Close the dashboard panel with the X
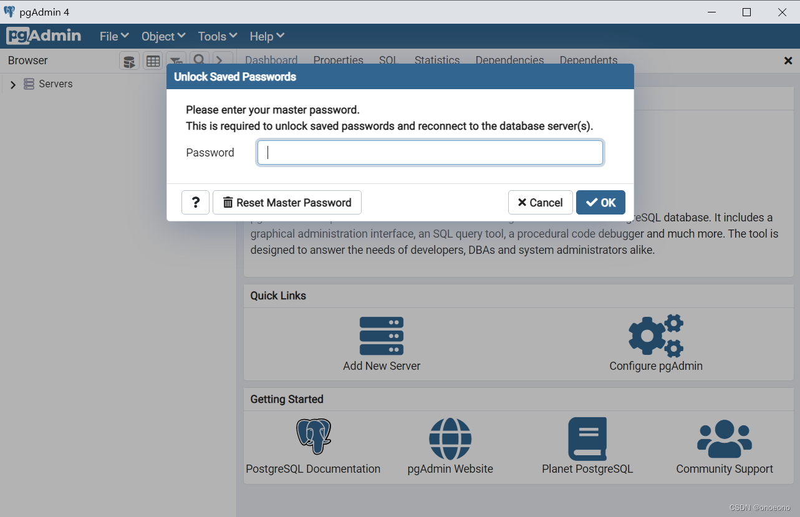 (x=788, y=60)
